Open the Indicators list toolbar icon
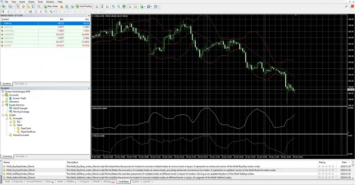Screen dimensions: 355x185 (141, 6)
